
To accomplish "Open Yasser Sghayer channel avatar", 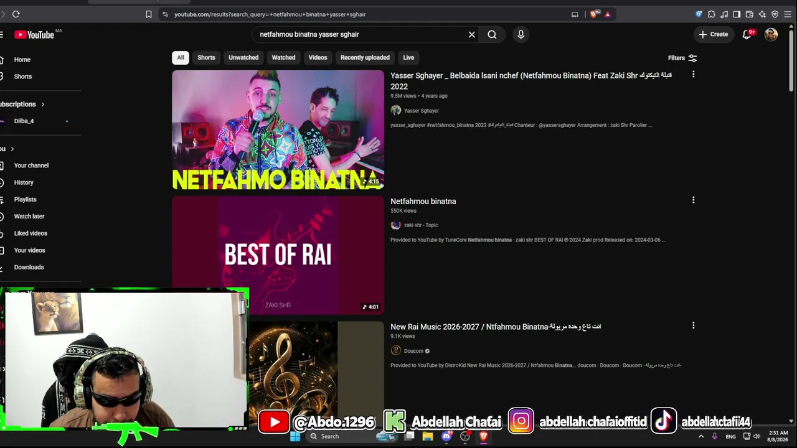I will tap(395, 111).
